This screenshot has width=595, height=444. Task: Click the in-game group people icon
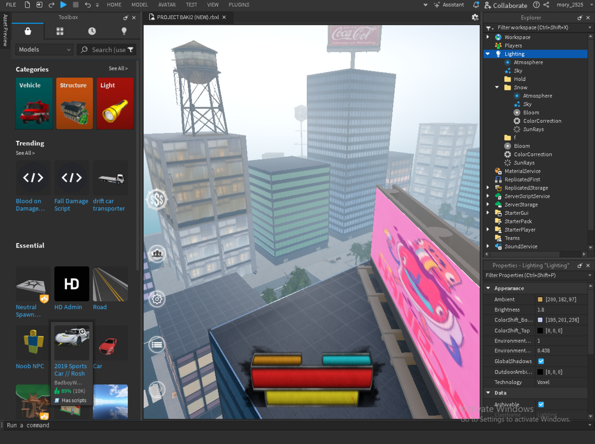[157, 254]
